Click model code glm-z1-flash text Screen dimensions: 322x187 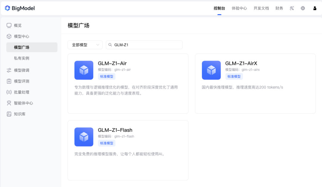[124, 136]
